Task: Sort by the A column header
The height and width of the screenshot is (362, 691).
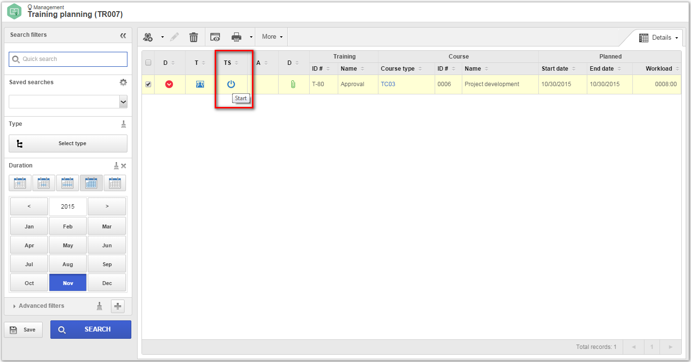Action: coord(262,63)
